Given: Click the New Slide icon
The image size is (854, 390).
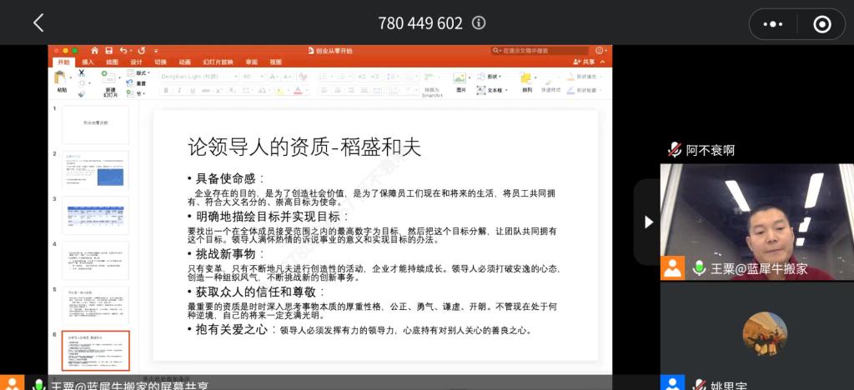Looking at the screenshot, I should [x=109, y=79].
